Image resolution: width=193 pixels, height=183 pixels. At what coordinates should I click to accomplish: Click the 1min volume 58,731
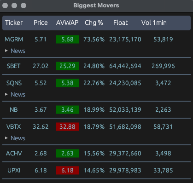tap(163, 127)
